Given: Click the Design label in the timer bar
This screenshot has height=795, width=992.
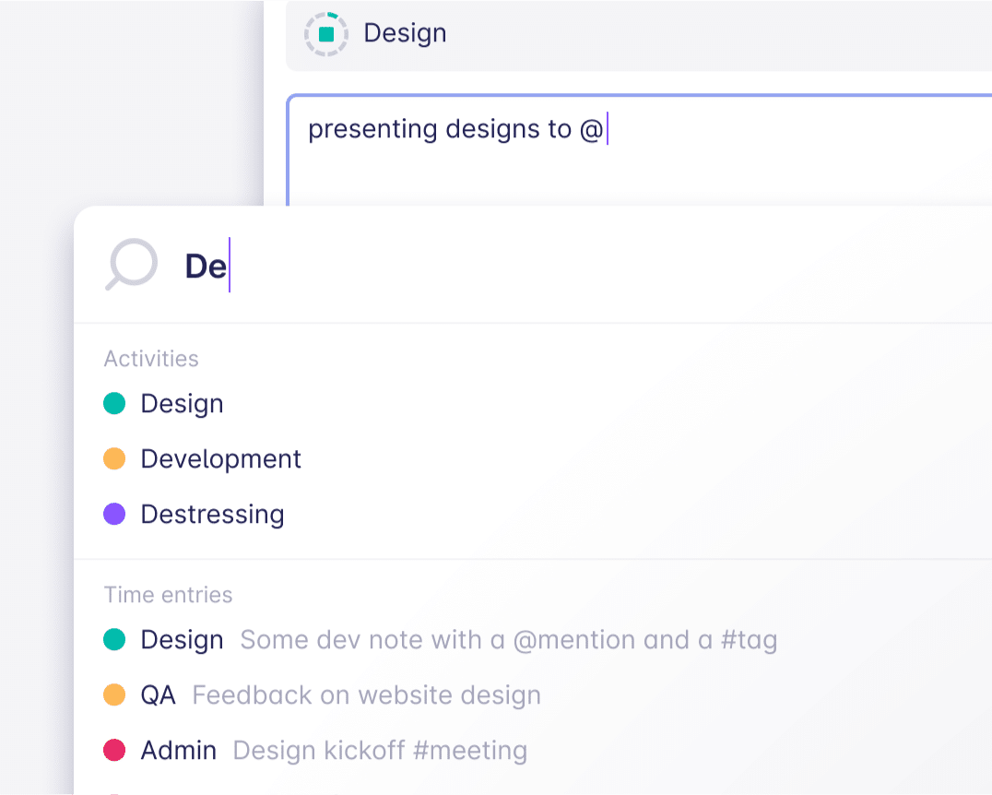Looking at the screenshot, I should click(x=405, y=33).
